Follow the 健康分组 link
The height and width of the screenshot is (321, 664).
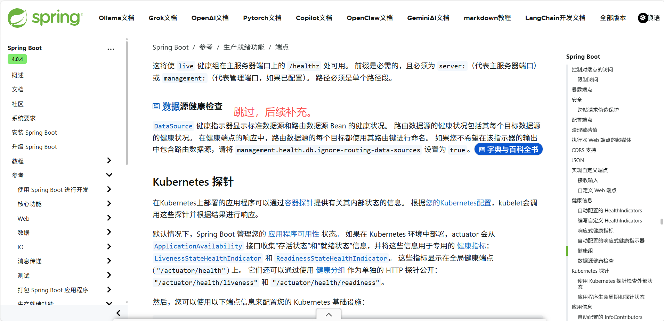coord(330,270)
